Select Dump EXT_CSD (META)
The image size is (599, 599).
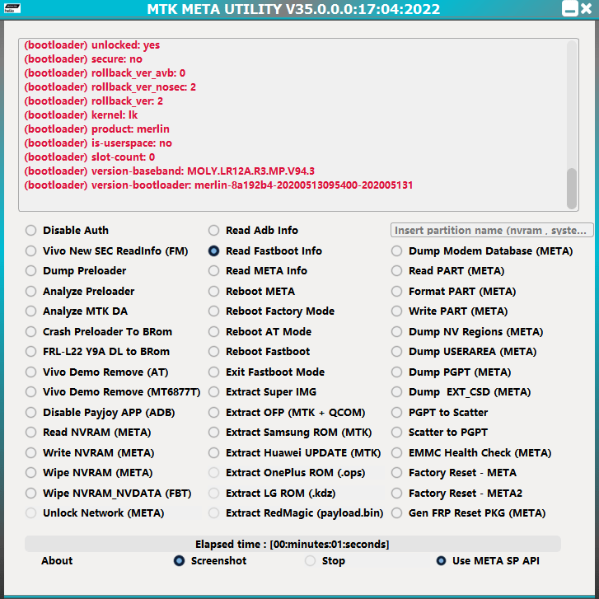[397, 392]
